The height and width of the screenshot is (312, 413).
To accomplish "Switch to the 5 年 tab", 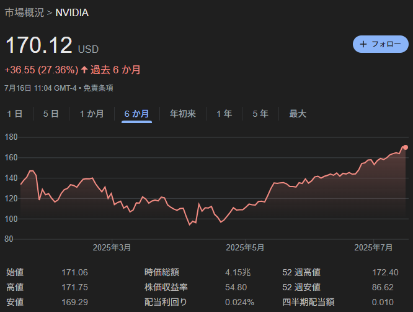I will pos(260,114).
